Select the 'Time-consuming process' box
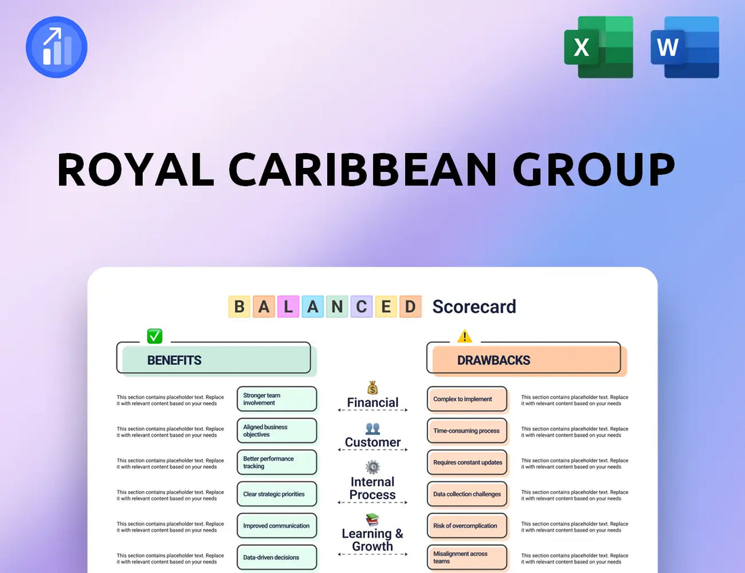 pos(467,431)
